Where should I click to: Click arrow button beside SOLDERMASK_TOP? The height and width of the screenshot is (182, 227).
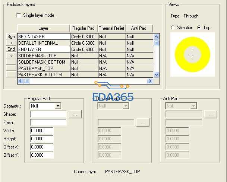11,55
